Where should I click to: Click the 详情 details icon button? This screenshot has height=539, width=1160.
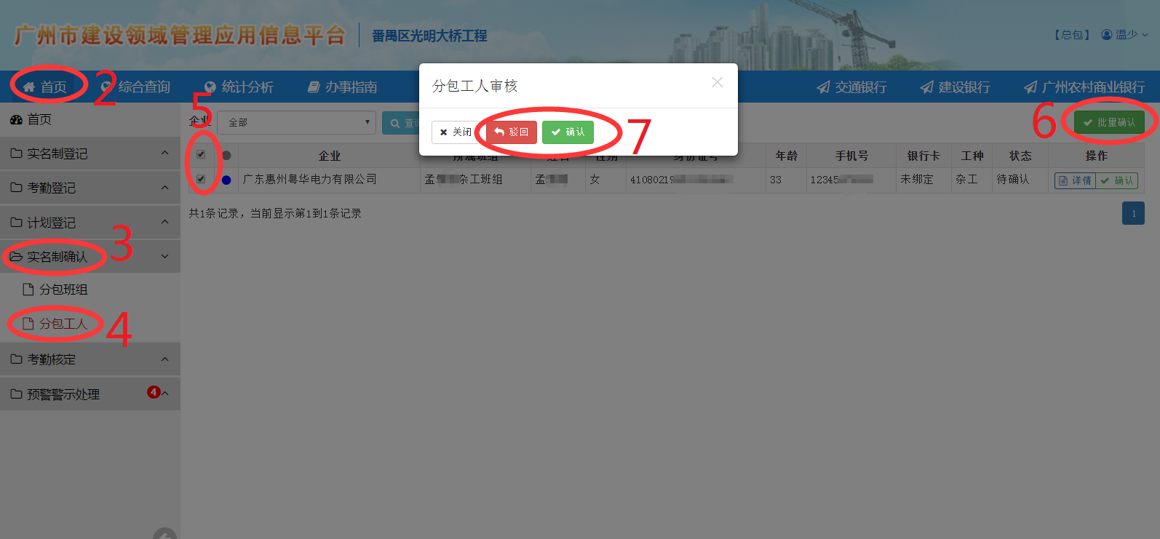coord(1075,180)
